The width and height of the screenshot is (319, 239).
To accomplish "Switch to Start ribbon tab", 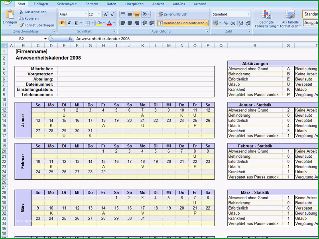I will [22, 4].
